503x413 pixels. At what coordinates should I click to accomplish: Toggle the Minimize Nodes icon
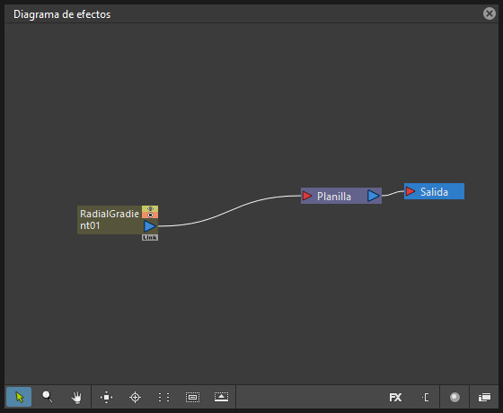pyautogui.click(x=221, y=397)
